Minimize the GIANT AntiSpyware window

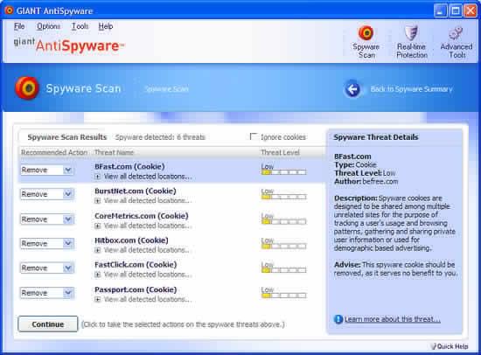point(440,10)
